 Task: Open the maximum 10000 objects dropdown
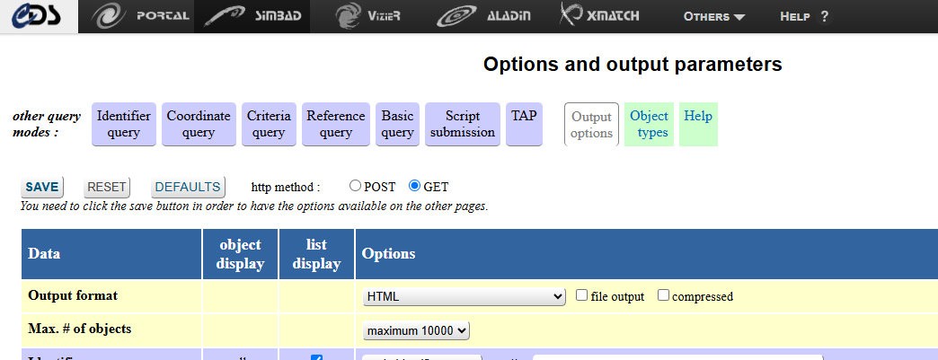pos(416,330)
